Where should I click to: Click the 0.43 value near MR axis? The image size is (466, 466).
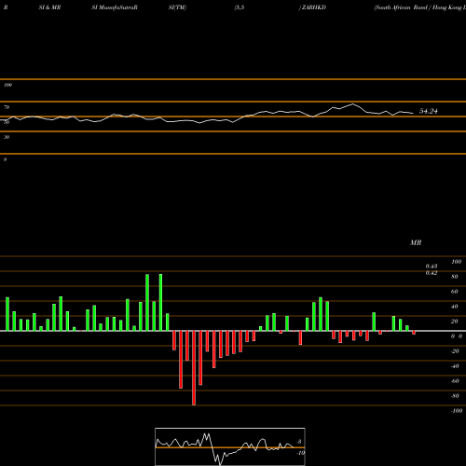432,267
